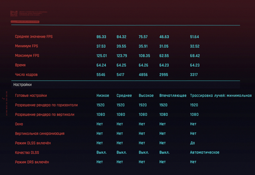Select the Режим DLSS включён label
Viewport: 255px width, 175px height.
pyautogui.click(x=33, y=143)
